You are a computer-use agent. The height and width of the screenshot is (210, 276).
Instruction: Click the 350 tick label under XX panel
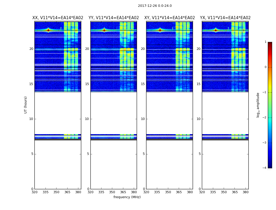click(x=56, y=192)
